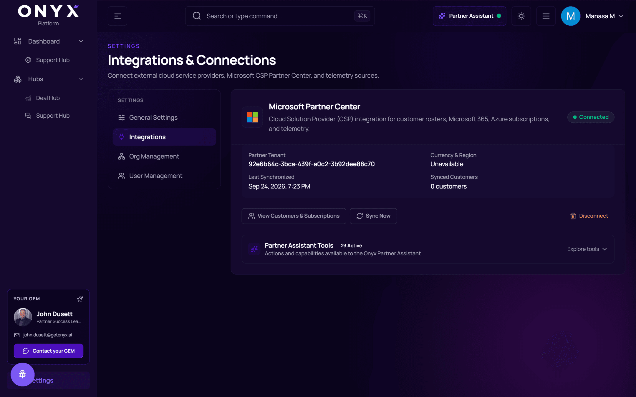Click John Dusett's profile photo

point(23,317)
